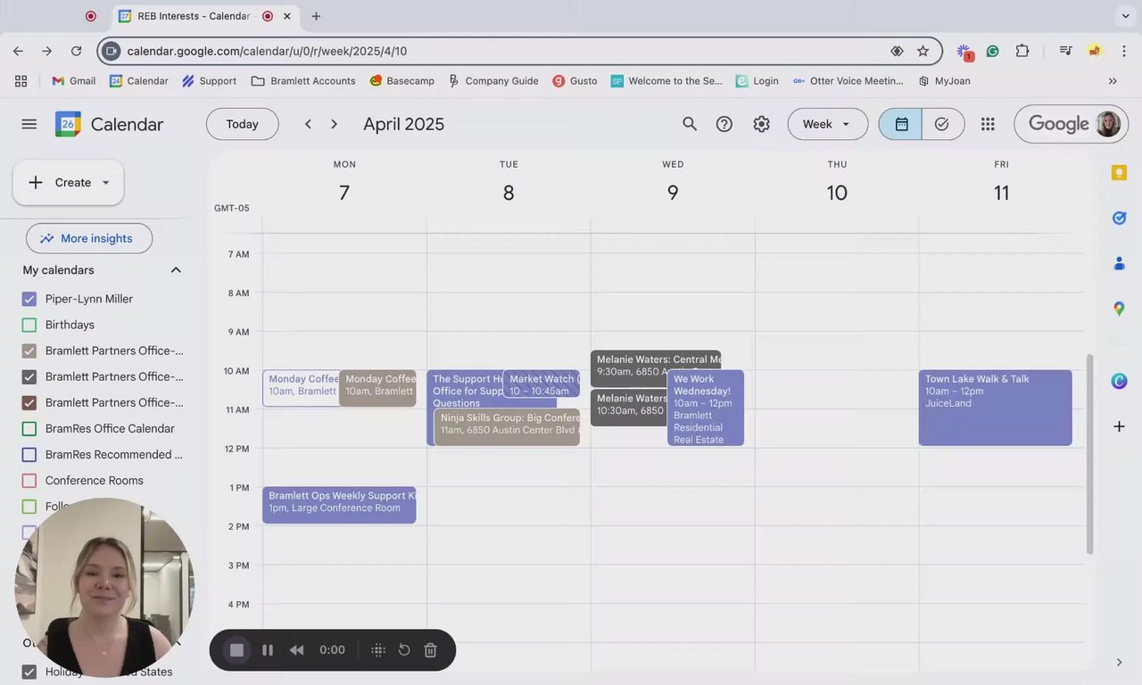
Task: Delete the recording with trash icon
Action: click(x=430, y=650)
